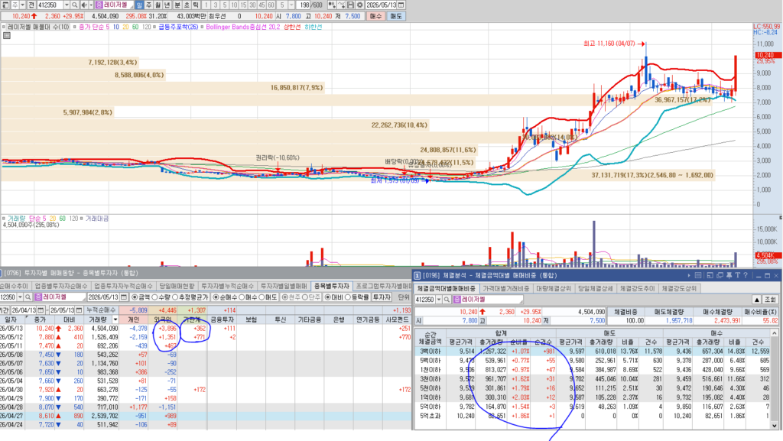This screenshot has width=783, height=441.
Task: Open start date calendar for 26/04/13
Action: [41, 310]
